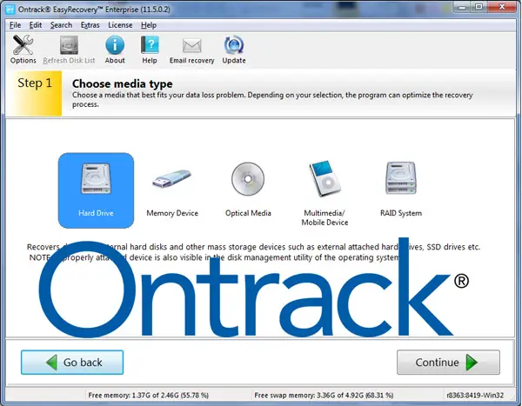This screenshot has width=522, height=406.
Task: Select Optical Media disc icon
Action: pos(248,179)
